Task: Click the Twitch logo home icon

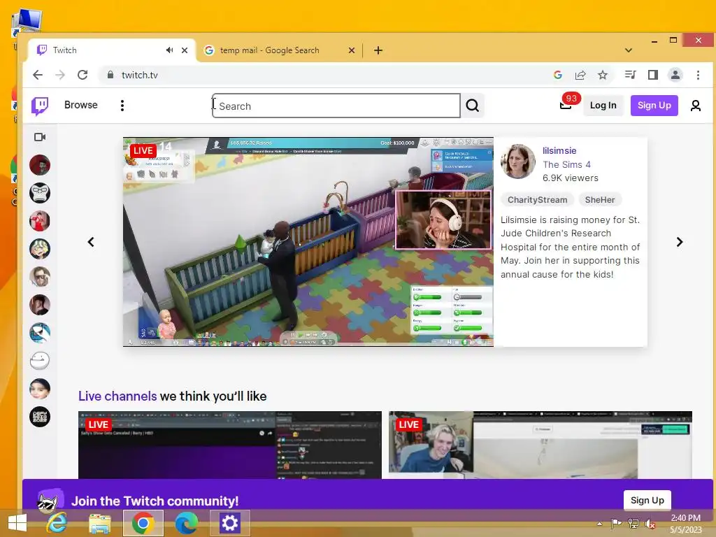Action: (40, 106)
